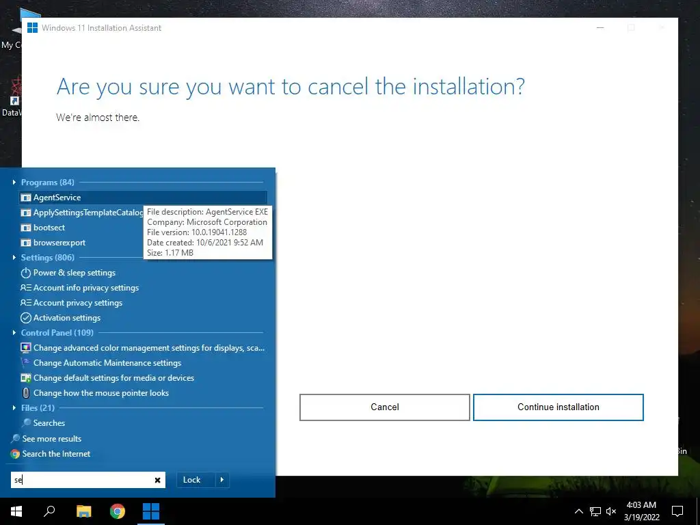This screenshot has height=525, width=700.
Task: Open Power & sleep settings
Action: (x=74, y=273)
